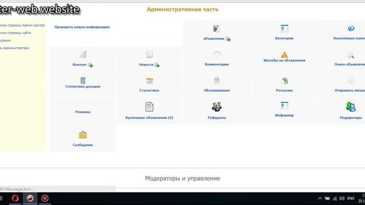365x205 pixels.
Task: Go to Admin-Center main page sidebar link
Action: [22, 25]
